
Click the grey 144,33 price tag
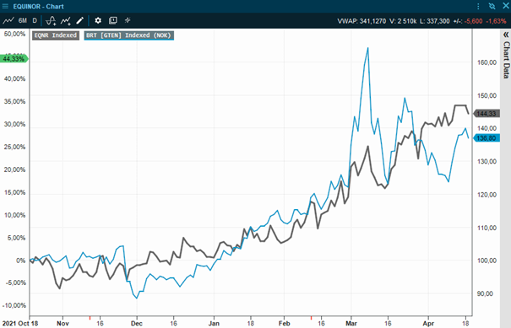(x=487, y=114)
